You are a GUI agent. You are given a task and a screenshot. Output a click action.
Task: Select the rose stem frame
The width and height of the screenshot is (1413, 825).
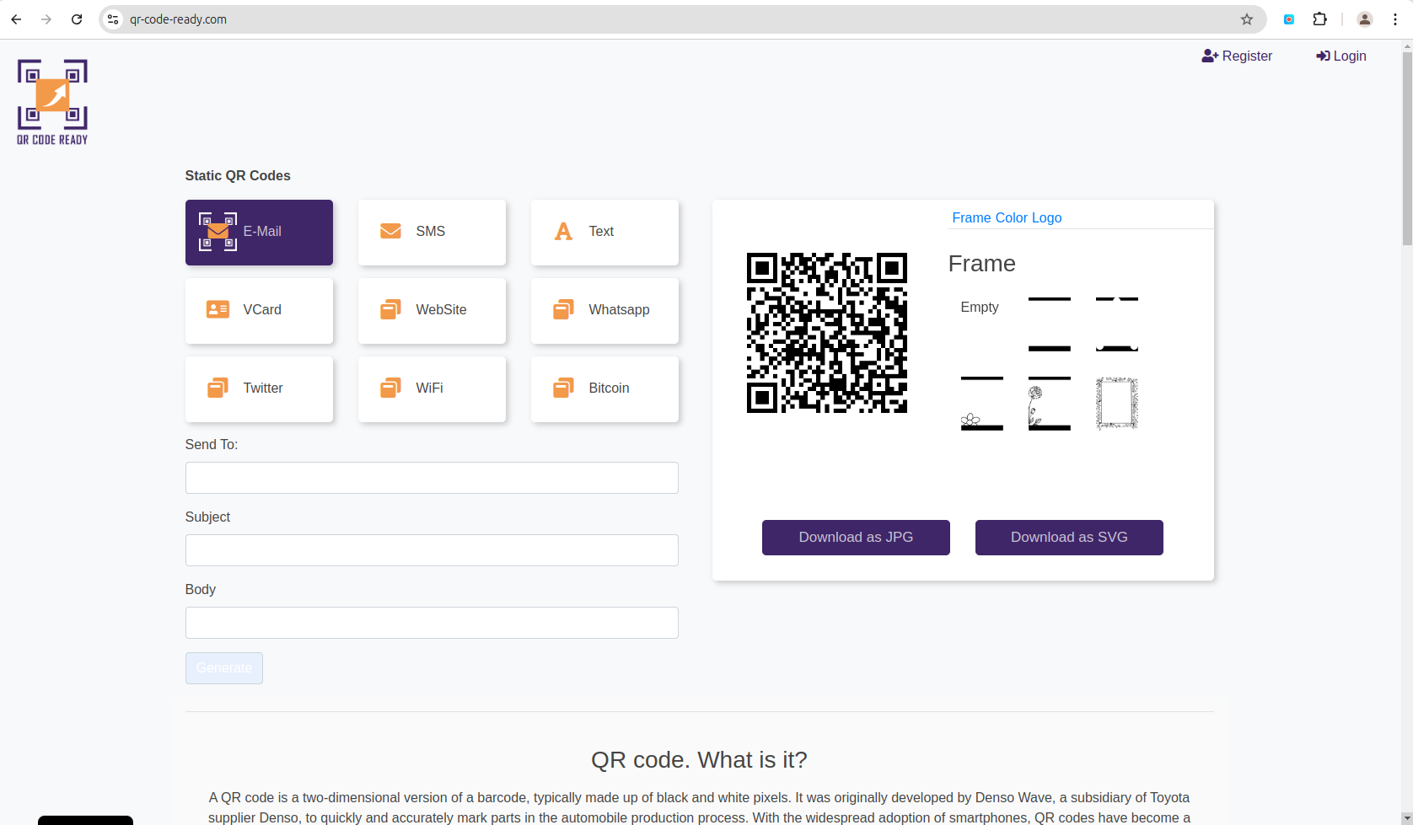pyautogui.click(x=1050, y=404)
